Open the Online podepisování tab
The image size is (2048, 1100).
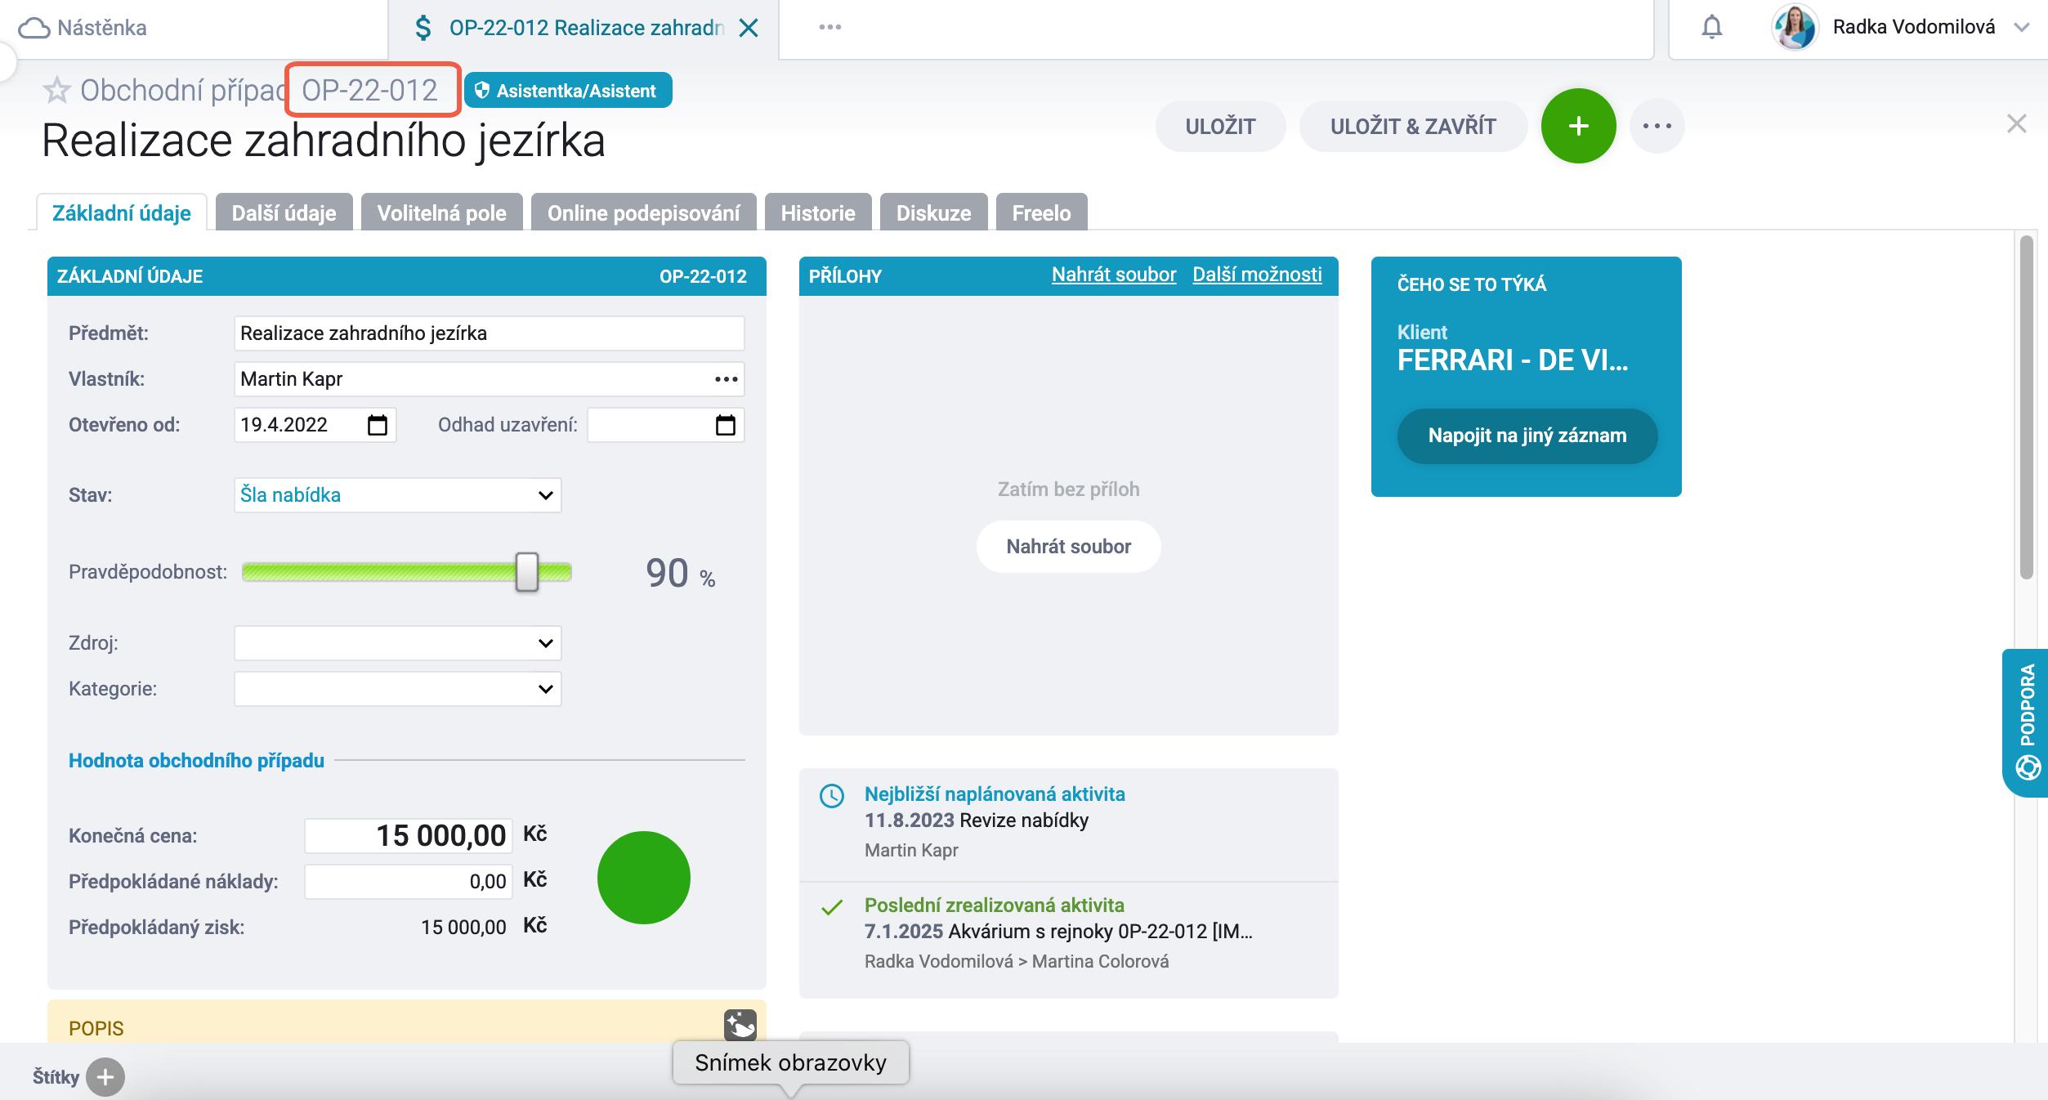point(643,212)
